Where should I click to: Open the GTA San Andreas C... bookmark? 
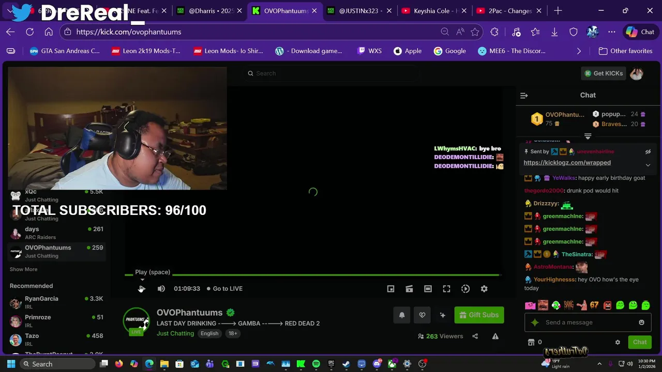tap(64, 51)
